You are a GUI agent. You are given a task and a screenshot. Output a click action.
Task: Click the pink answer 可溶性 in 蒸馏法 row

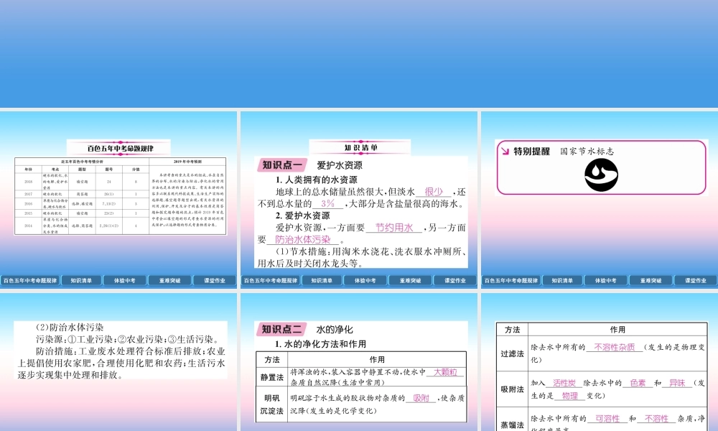pos(607,419)
